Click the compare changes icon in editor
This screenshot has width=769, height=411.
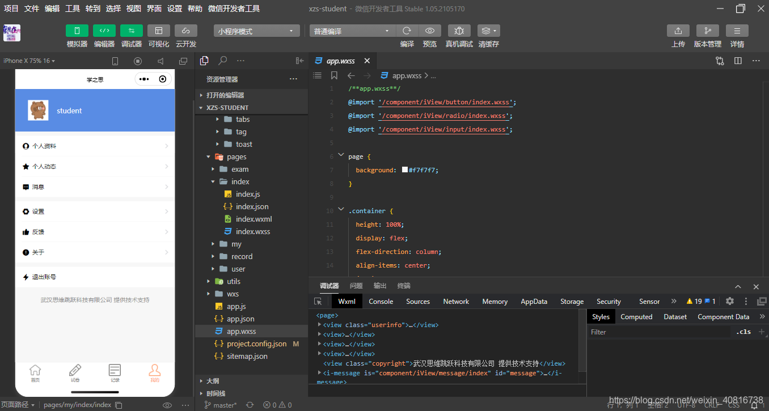click(720, 61)
